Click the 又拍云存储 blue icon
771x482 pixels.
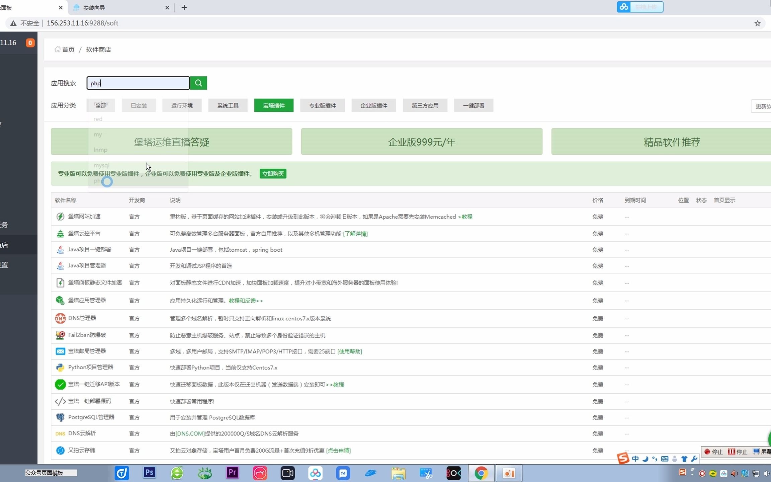60,451
